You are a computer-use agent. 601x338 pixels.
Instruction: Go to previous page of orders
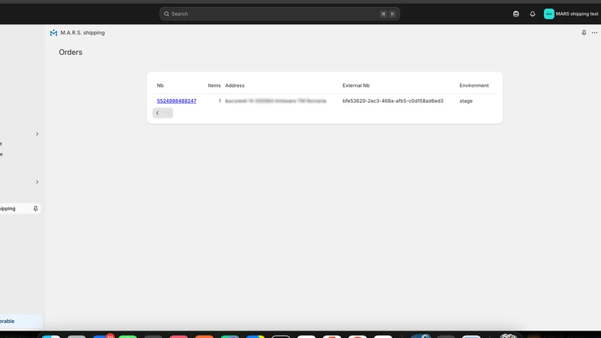coord(158,113)
